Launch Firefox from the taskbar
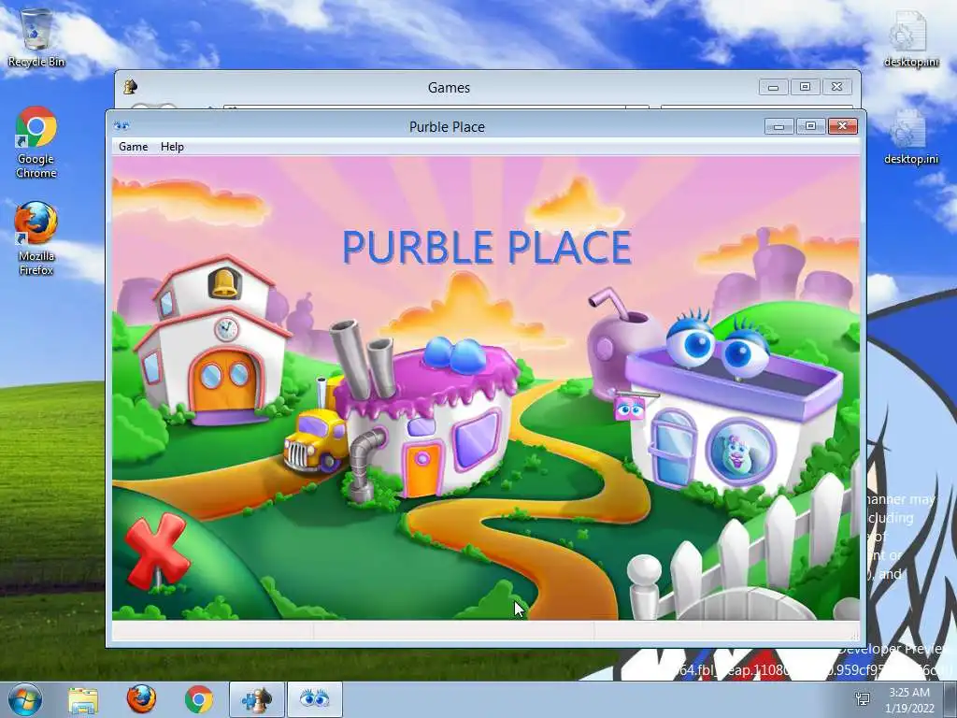The height and width of the screenshot is (718, 957). [x=141, y=699]
